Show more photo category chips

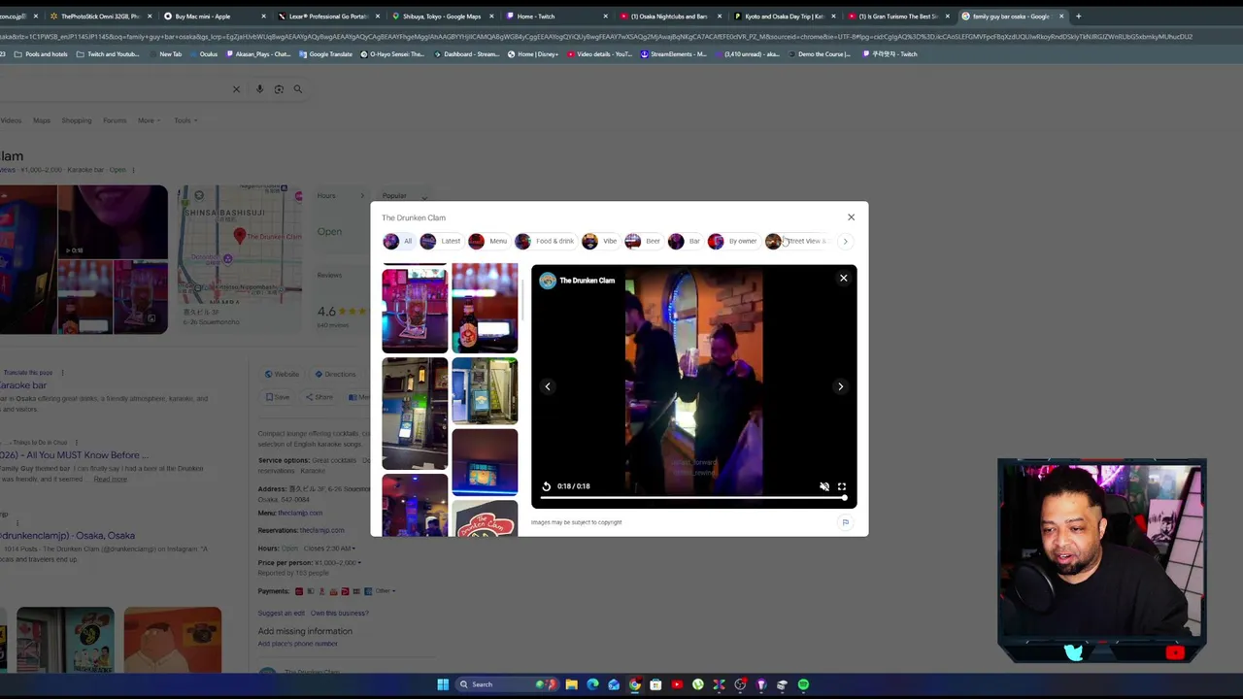tap(845, 241)
